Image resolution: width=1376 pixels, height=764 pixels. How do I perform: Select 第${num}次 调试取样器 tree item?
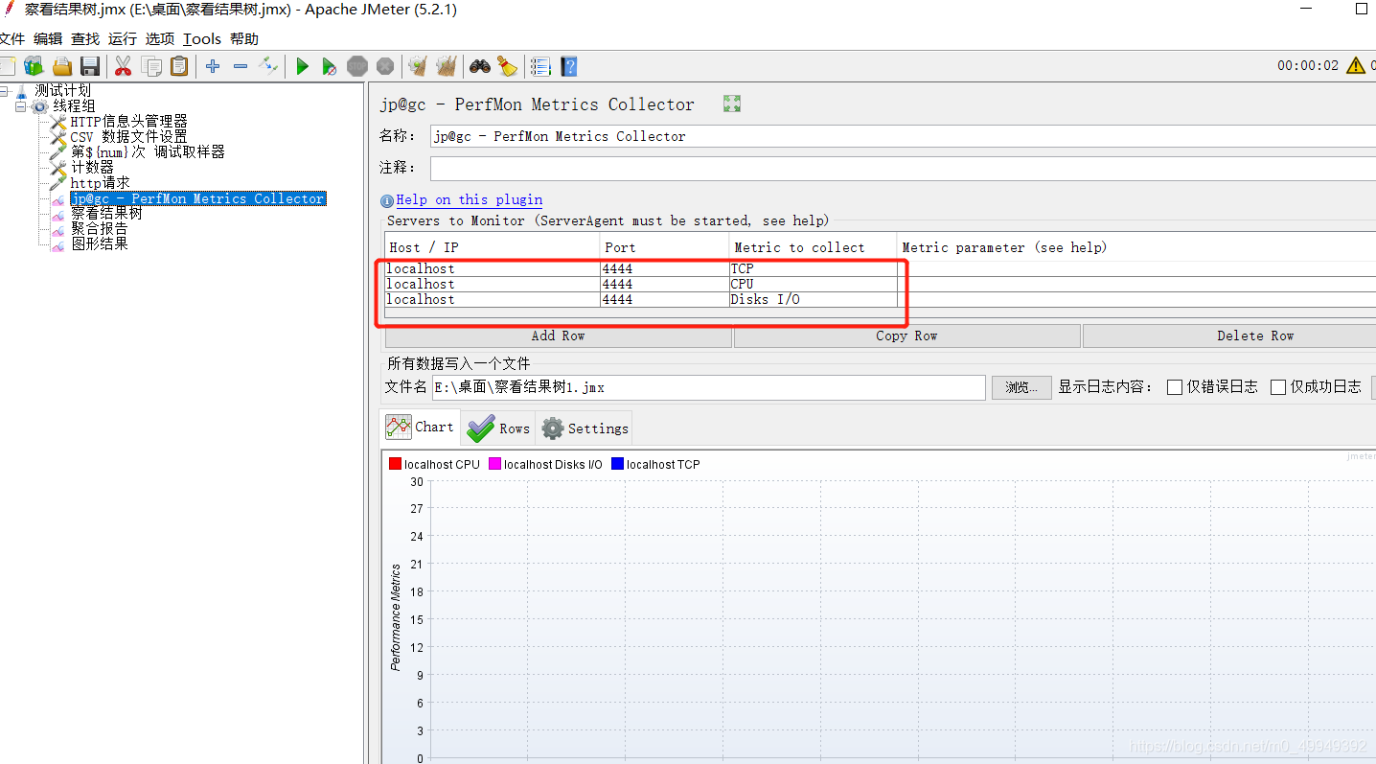click(148, 151)
